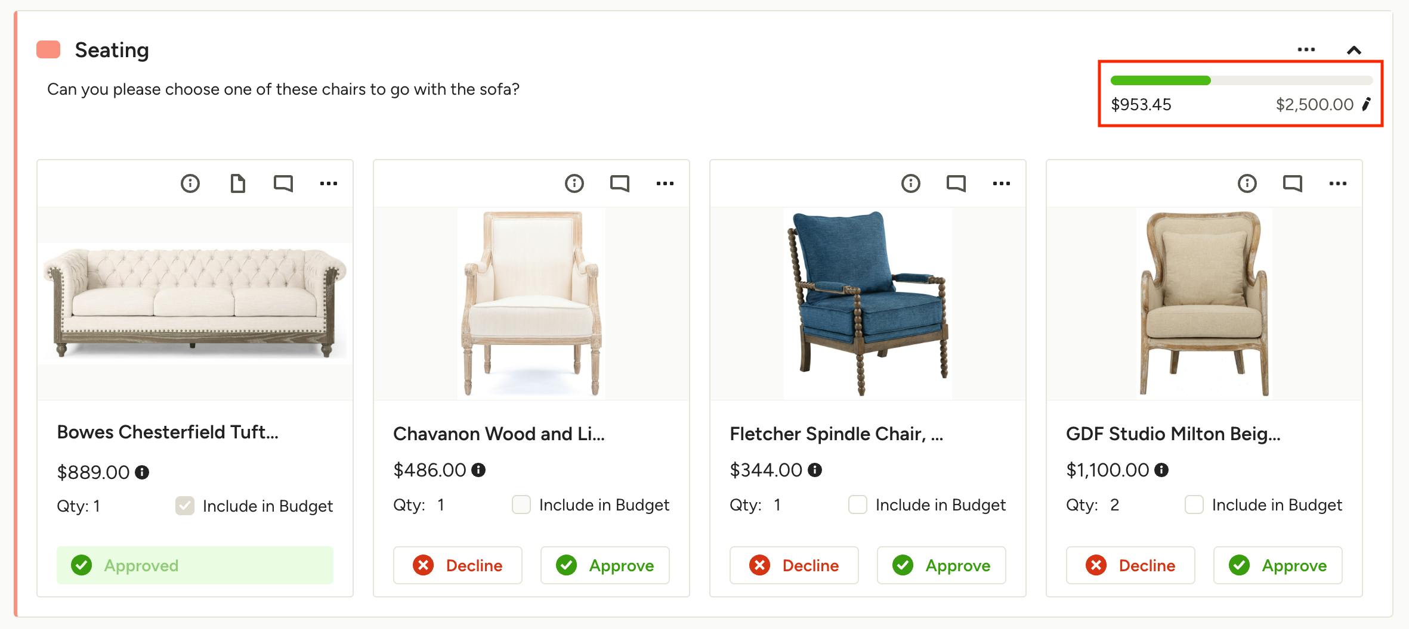This screenshot has width=1409, height=629.
Task: Check Include in Budget for Chavanon chair
Action: click(521, 505)
